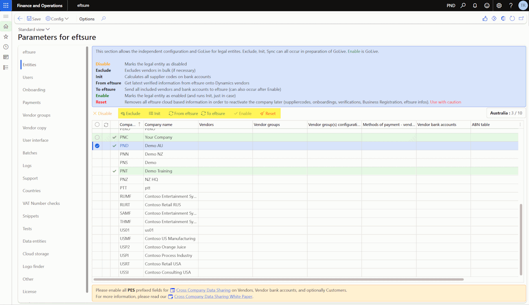Screen dimensions: 529x305
Task: Click the grid horizontal scrollbar
Action: (279, 279)
